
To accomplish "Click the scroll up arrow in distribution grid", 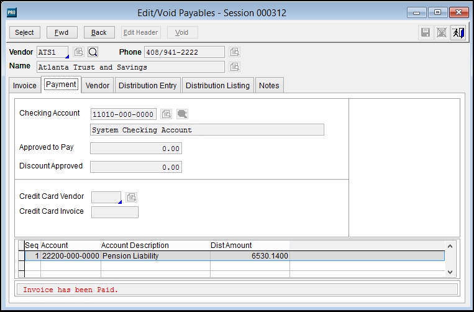I will tap(450, 246).
